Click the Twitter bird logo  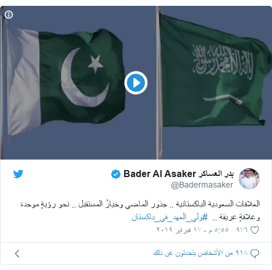coord(18,174)
